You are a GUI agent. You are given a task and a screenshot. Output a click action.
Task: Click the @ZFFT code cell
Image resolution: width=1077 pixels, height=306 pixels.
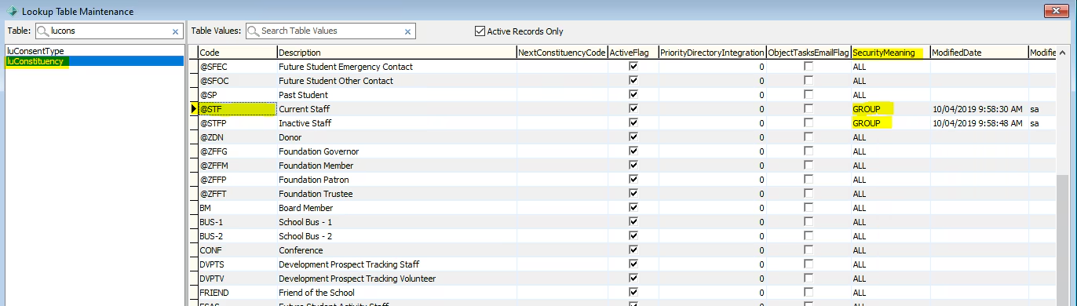(237, 194)
